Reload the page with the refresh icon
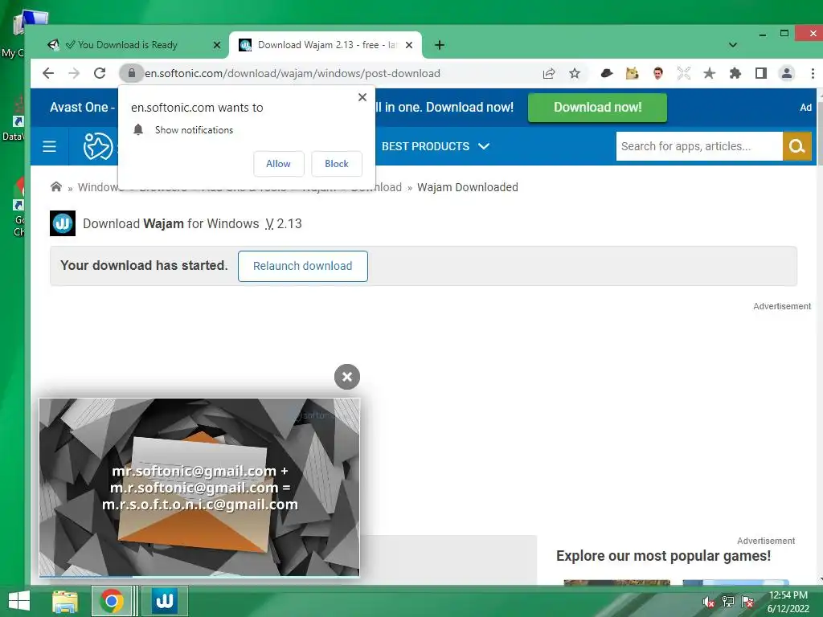Viewport: 823px width, 617px height. point(100,73)
